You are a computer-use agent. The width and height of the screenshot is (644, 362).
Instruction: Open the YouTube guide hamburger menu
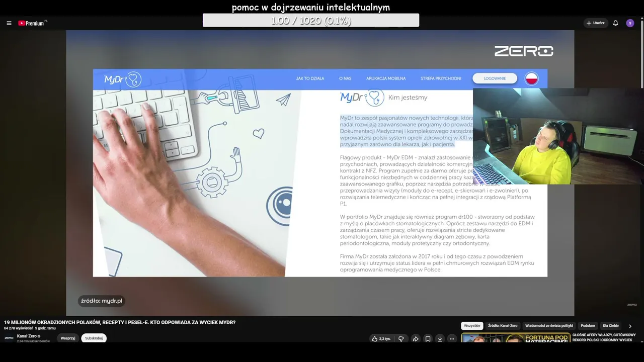9,23
